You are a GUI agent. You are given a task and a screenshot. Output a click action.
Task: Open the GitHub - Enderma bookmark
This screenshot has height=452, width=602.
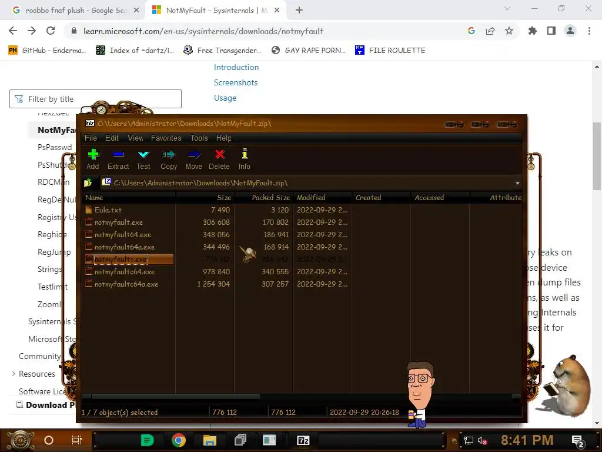click(x=47, y=51)
